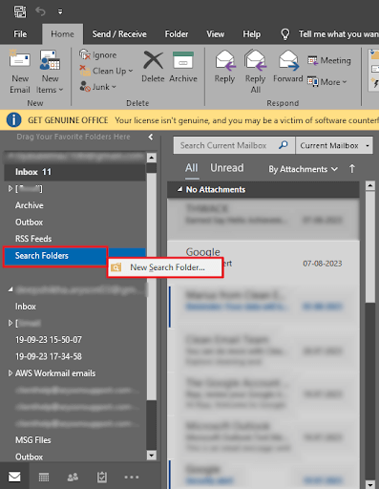379x489 pixels.
Task: Delete the selected message
Action: click(153, 66)
